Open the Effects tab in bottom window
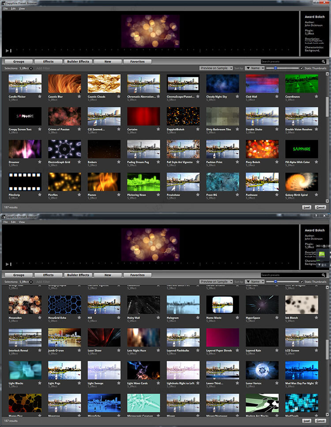Screen dimensions: 331x427 tap(49, 275)
